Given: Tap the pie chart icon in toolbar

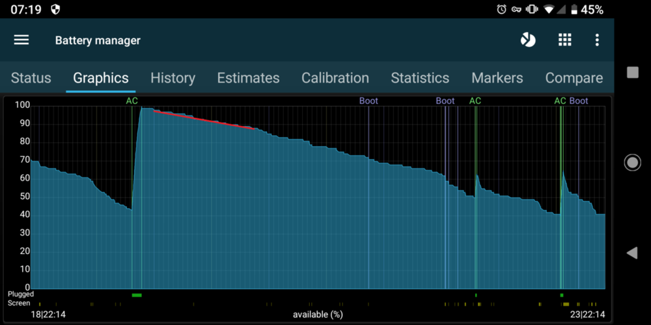Looking at the screenshot, I should pyautogui.click(x=528, y=40).
